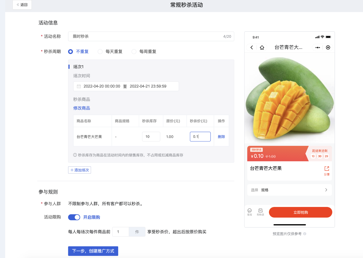The height and width of the screenshot is (258, 363).
Task: Click end time 2022-04-21 23:59:59
Action: (148, 86)
